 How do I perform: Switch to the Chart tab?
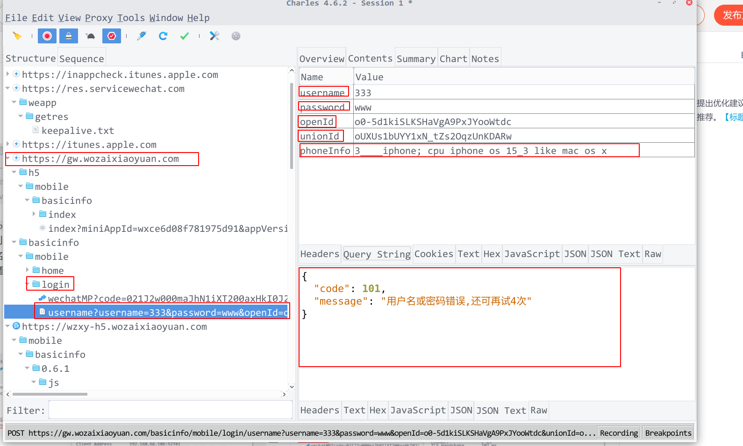[x=453, y=58]
